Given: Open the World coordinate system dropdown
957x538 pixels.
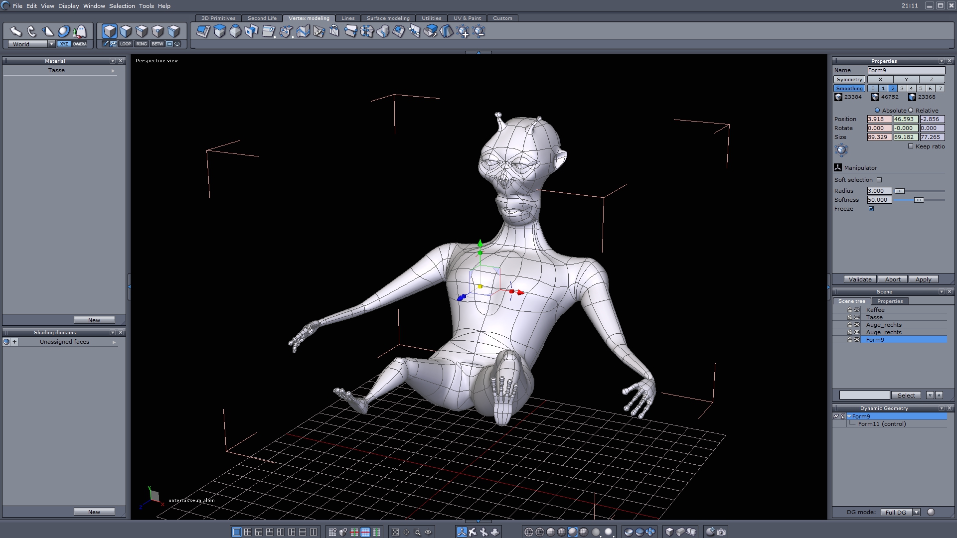Looking at the screenshot, I should (51, 44).
